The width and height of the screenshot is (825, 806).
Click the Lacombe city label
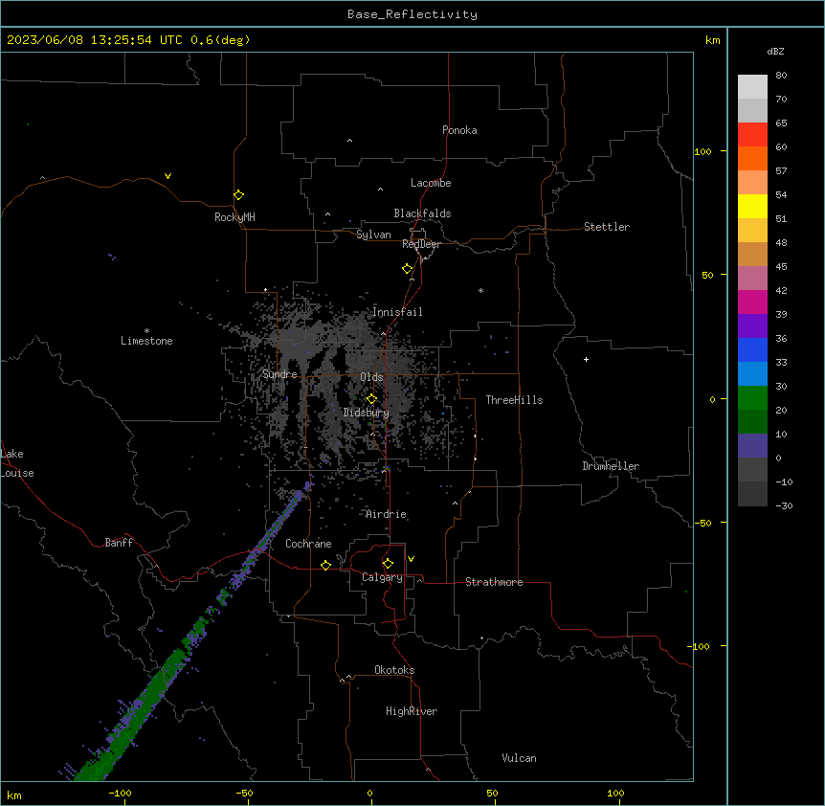431,183
